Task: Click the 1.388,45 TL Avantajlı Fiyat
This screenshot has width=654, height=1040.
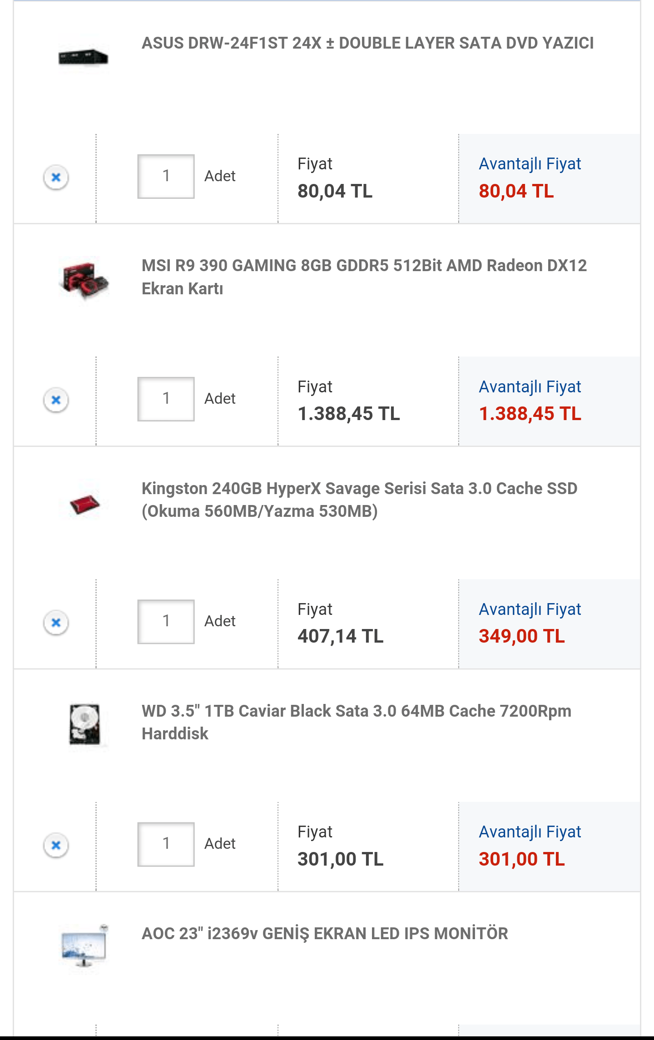Action: tap(530, 414)
